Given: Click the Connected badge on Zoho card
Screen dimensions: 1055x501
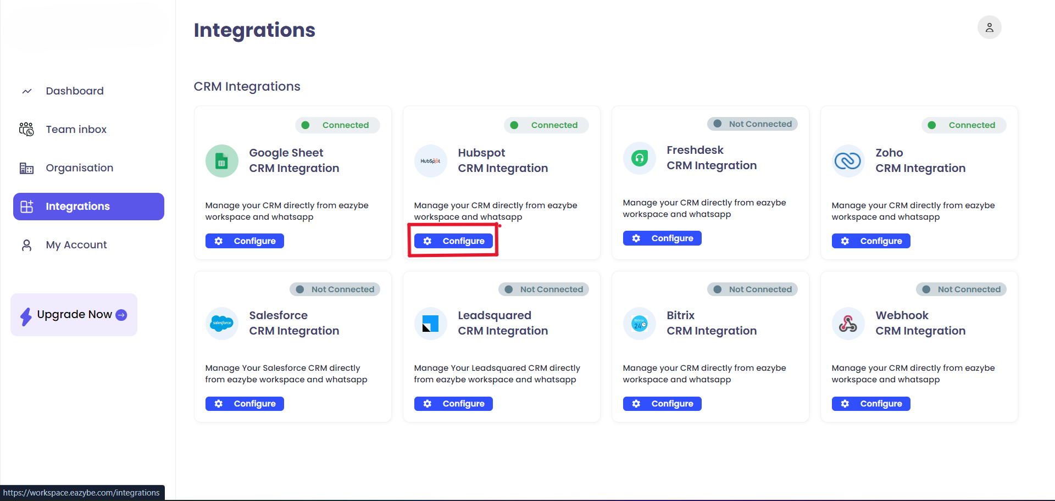Looking at the screenshot, I should (964, 125).
